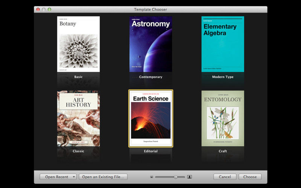Viewport: 301px width, 188px height.
Task: Select the Art History Classic template cover
Action: (x=78, y=118)
